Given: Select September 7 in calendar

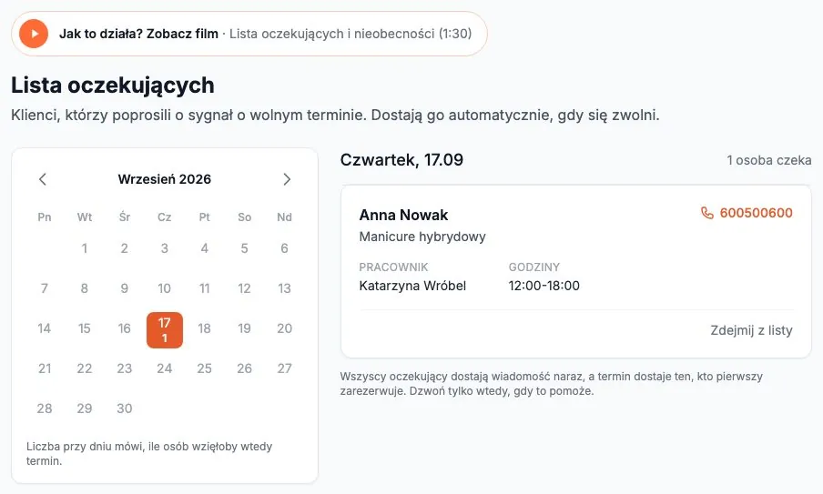Looking at the screenshot, I should point(45,288).
